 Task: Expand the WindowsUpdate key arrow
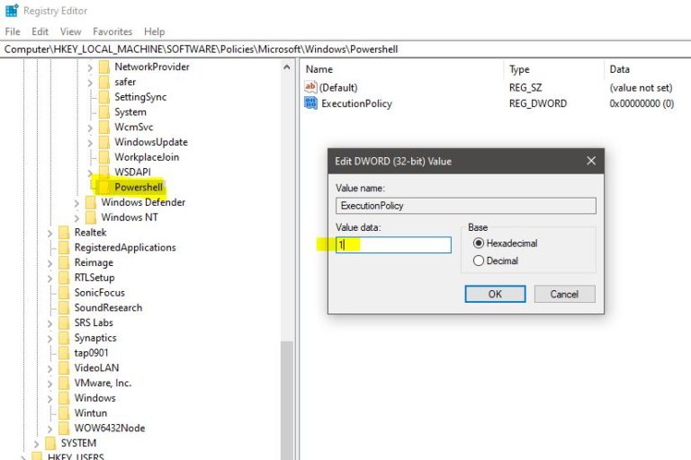90,143
